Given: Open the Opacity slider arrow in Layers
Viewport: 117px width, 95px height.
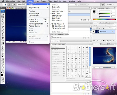Looking at the screenshot, I should coord(115,25).
